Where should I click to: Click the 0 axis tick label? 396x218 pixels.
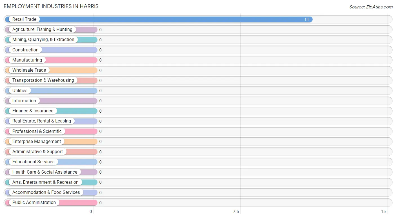pos(91,212)
